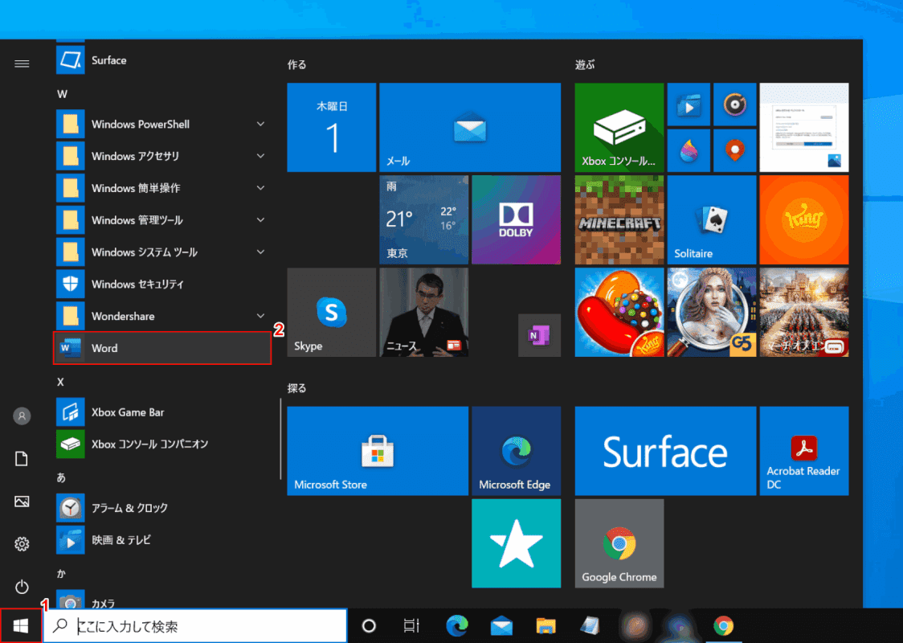903x643 pixels.
Task: Open the Google Chrome tile
Action: [x=619, y=543]
